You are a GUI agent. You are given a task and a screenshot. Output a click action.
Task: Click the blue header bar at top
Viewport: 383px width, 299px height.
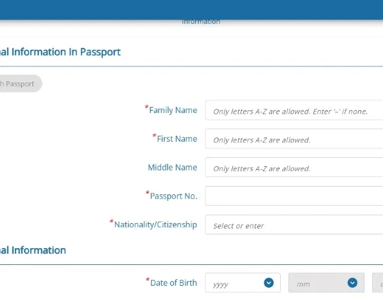pyautogui.click(x=191, y=8)
